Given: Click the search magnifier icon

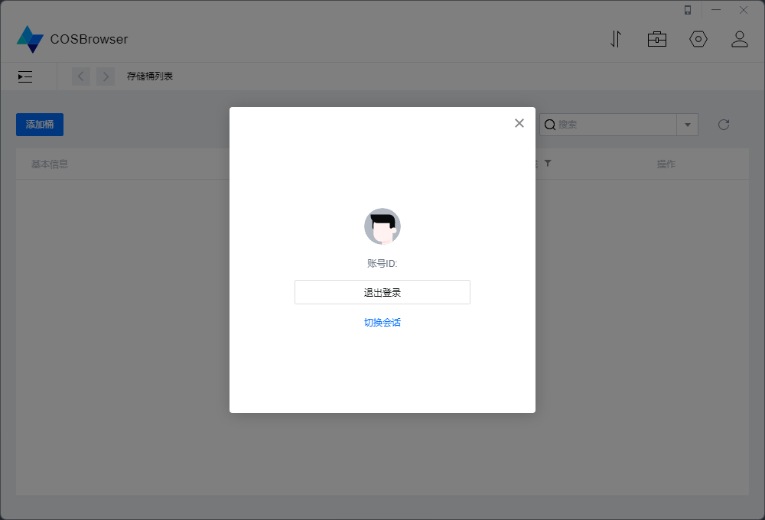Looking at the screenshot, I should (x=551, y=124).
